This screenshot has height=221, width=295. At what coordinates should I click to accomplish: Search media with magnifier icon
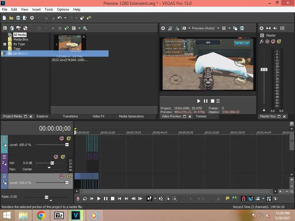85,28
